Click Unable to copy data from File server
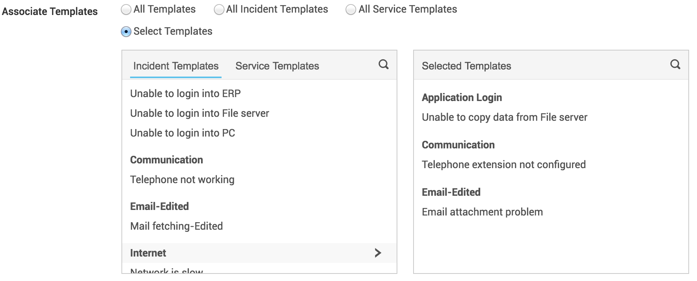697x281 pixels. pyautogui.click(x=504, y=117)
